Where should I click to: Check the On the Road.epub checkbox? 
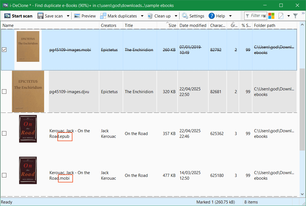tap(4, 133)
